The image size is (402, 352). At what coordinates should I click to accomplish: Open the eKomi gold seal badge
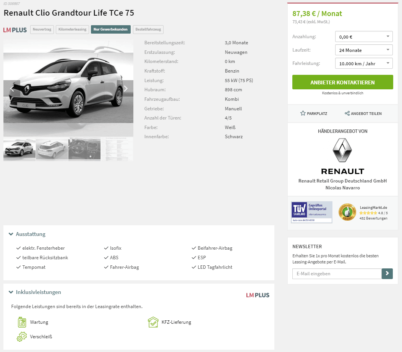(347, 212)
